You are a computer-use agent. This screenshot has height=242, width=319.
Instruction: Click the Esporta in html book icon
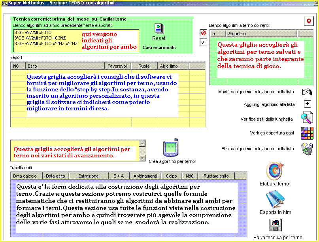[x=275, y=199]
